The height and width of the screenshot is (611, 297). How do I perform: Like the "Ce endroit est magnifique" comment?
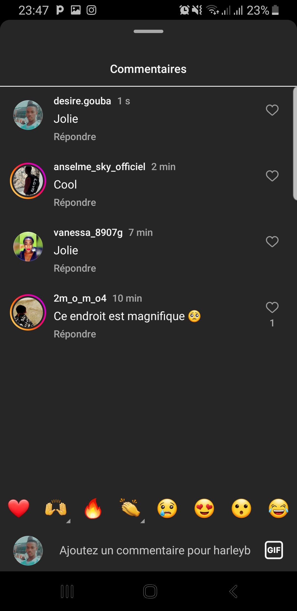coord(272,307)
